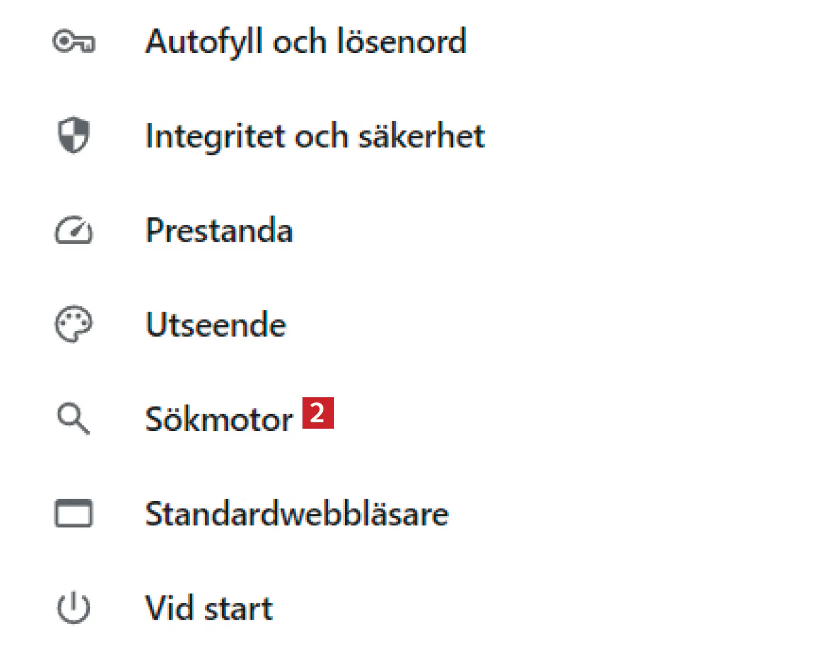Click the shield icon for Integritet och säkerhet

click(73, 136)
